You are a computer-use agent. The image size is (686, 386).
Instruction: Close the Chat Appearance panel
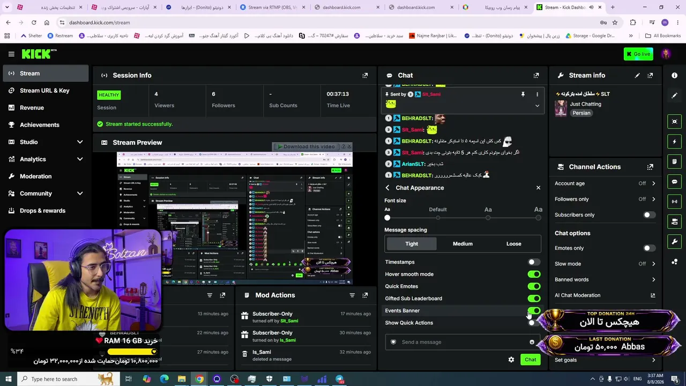(x=538, y=188)
